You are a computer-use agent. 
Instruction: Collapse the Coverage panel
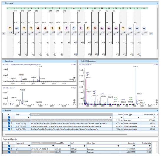click(x=3, y=3)
